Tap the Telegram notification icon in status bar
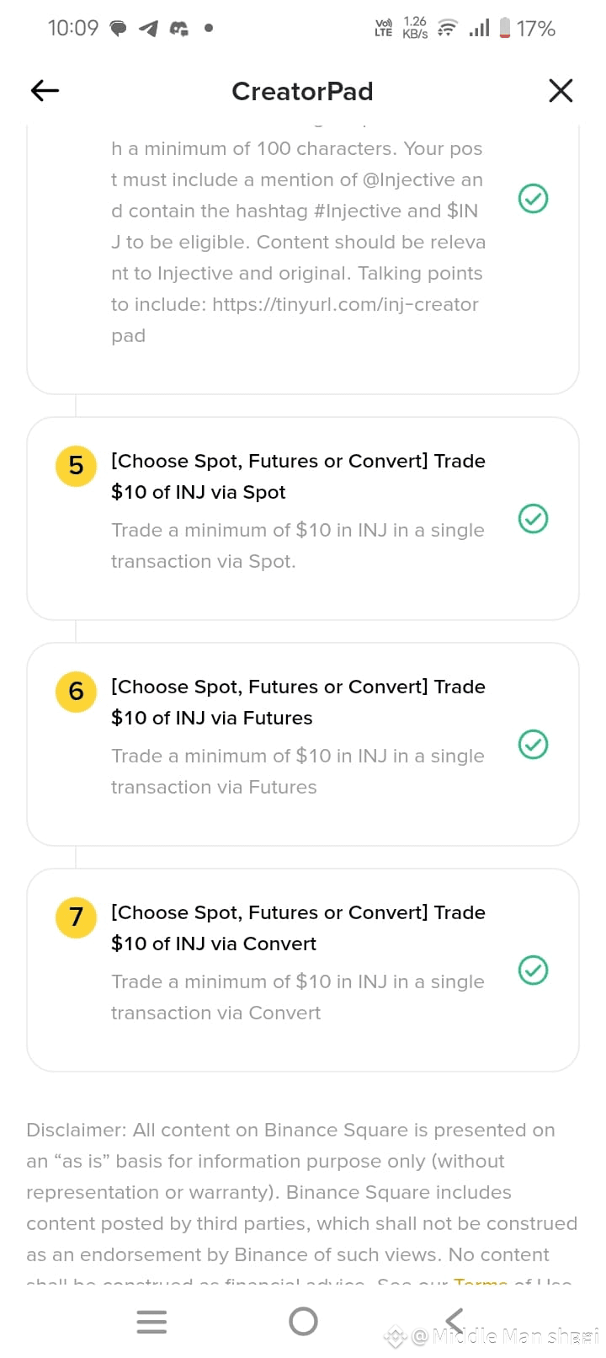 pos(149,29)
